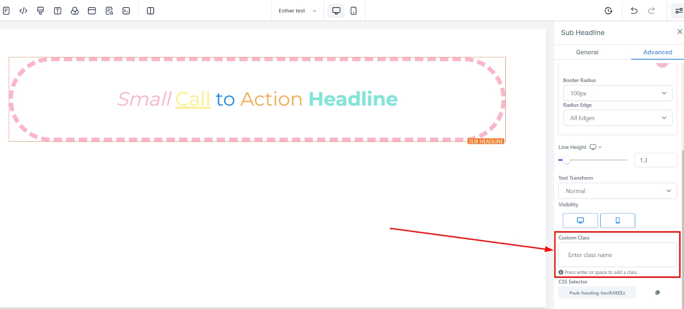
Task: Open the Esther test page selector
Action: pos(297,11)
